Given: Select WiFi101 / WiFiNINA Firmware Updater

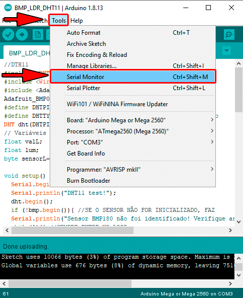Looking at the screenshot, I should point(133,104).
